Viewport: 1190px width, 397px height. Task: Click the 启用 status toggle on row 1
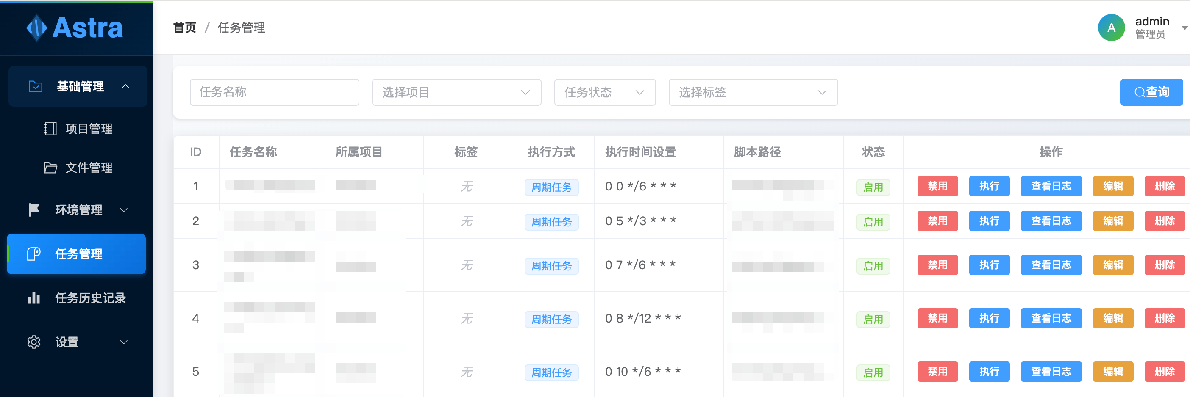tap(873, 186)
